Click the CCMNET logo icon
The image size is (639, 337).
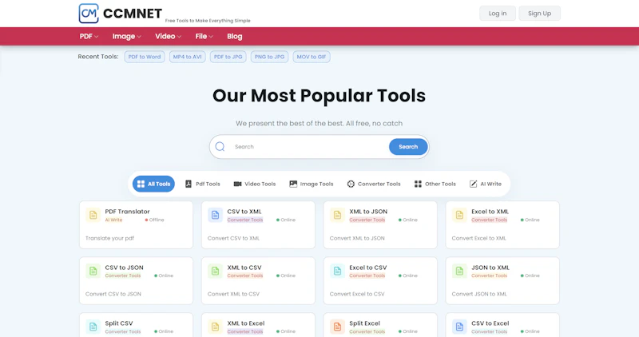tap(89, 14)
